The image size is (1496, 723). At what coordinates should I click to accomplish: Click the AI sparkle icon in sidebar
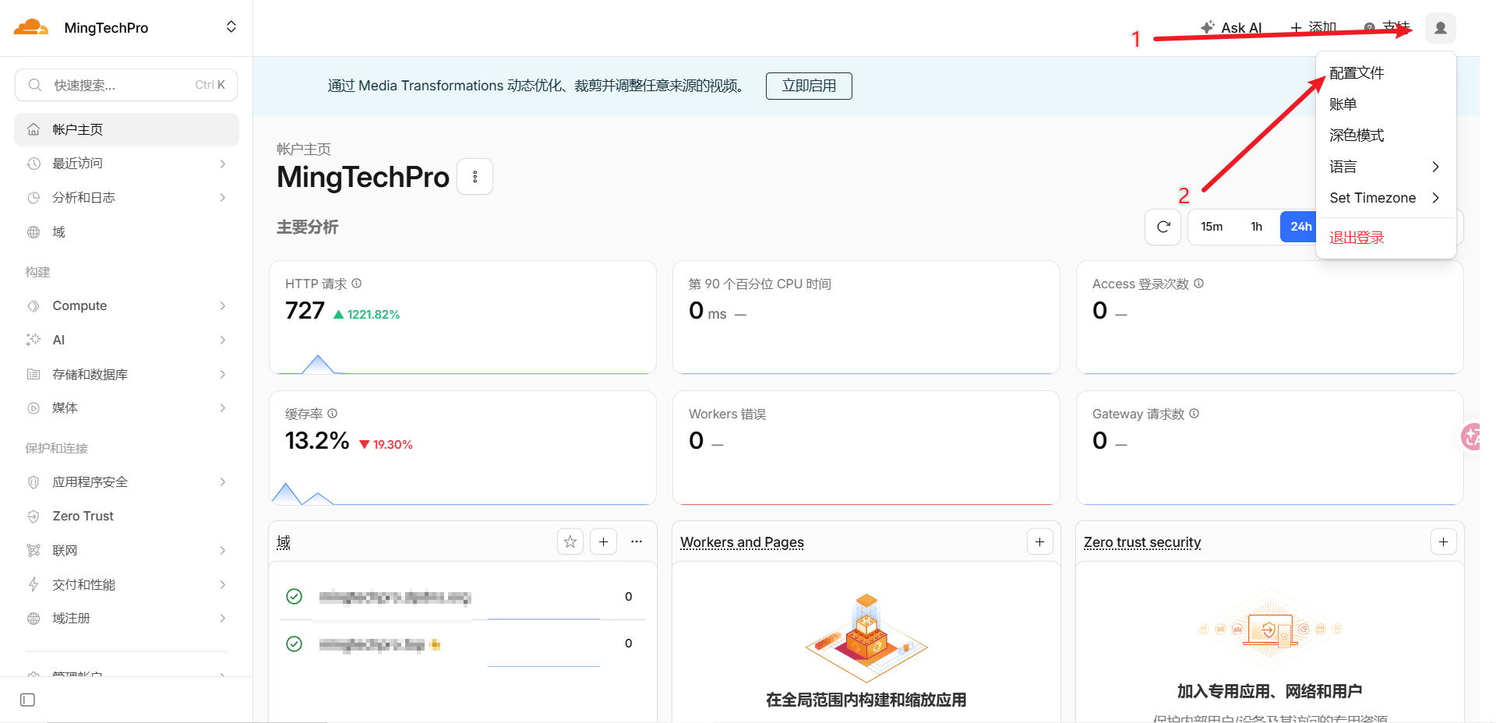click(34, 340)
